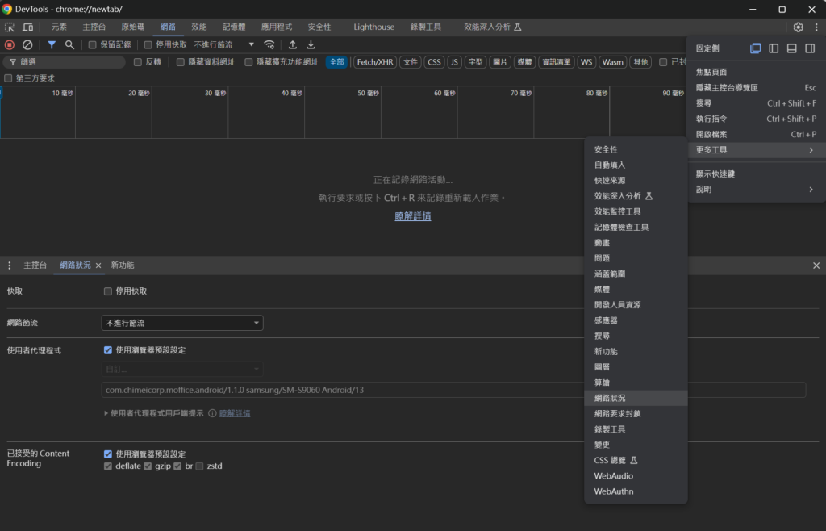Check 停用快取 in the 快取 drawer row

coord(108,291)
